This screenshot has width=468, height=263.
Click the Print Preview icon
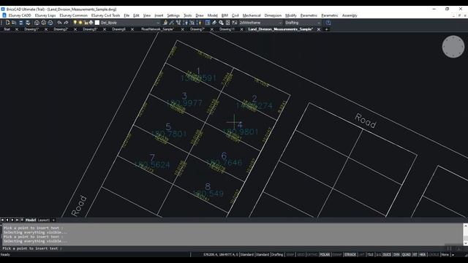tap(44, 23)
